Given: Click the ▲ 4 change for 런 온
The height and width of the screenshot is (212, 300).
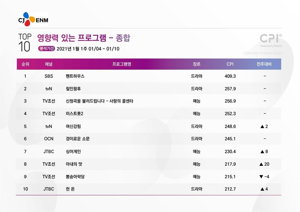Looking at the screenshot, I should click(264, 189).
